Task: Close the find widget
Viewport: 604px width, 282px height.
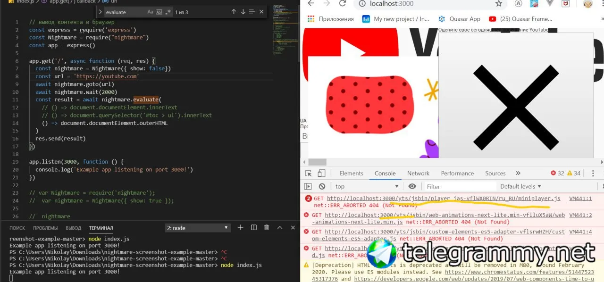Action: click(x=261, y=12)
